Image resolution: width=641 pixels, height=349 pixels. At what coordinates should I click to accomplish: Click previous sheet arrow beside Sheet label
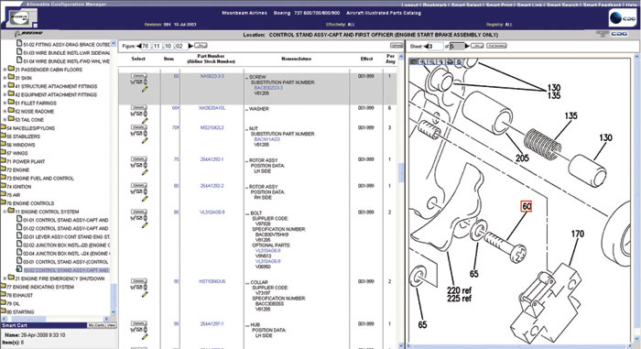[x=426, y=46]
